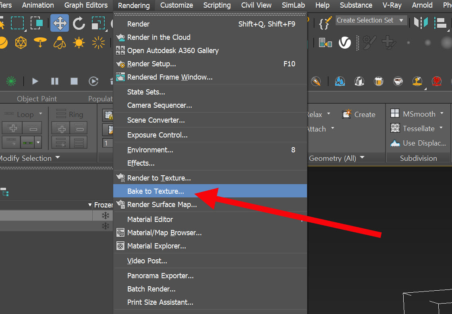Image resolution: width=452 pixels, height=314 pixels.
Task: Click the orange pouring liquid preset icon
Action: point(417,81)
